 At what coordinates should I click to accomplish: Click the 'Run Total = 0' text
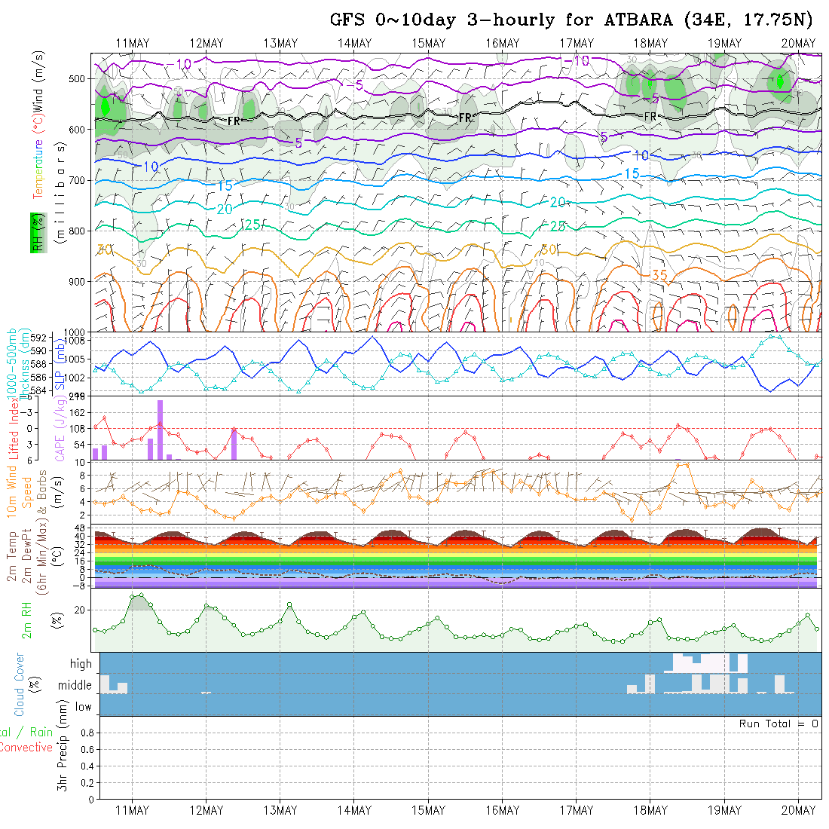[779, 723]
